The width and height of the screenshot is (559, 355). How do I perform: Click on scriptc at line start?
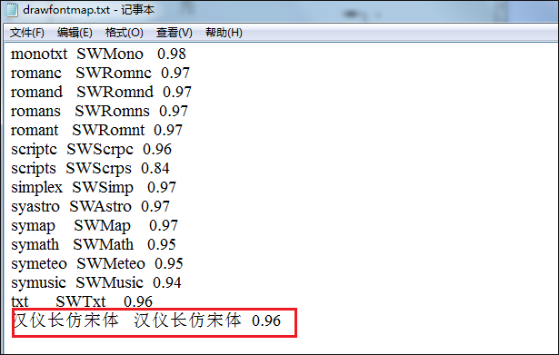[x=34, y=150]
